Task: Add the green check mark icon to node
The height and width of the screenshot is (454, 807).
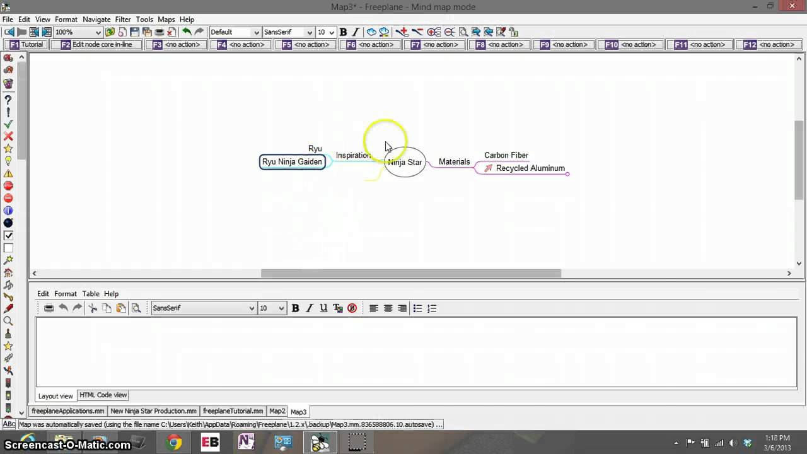Action: click(x=8, y=124)
